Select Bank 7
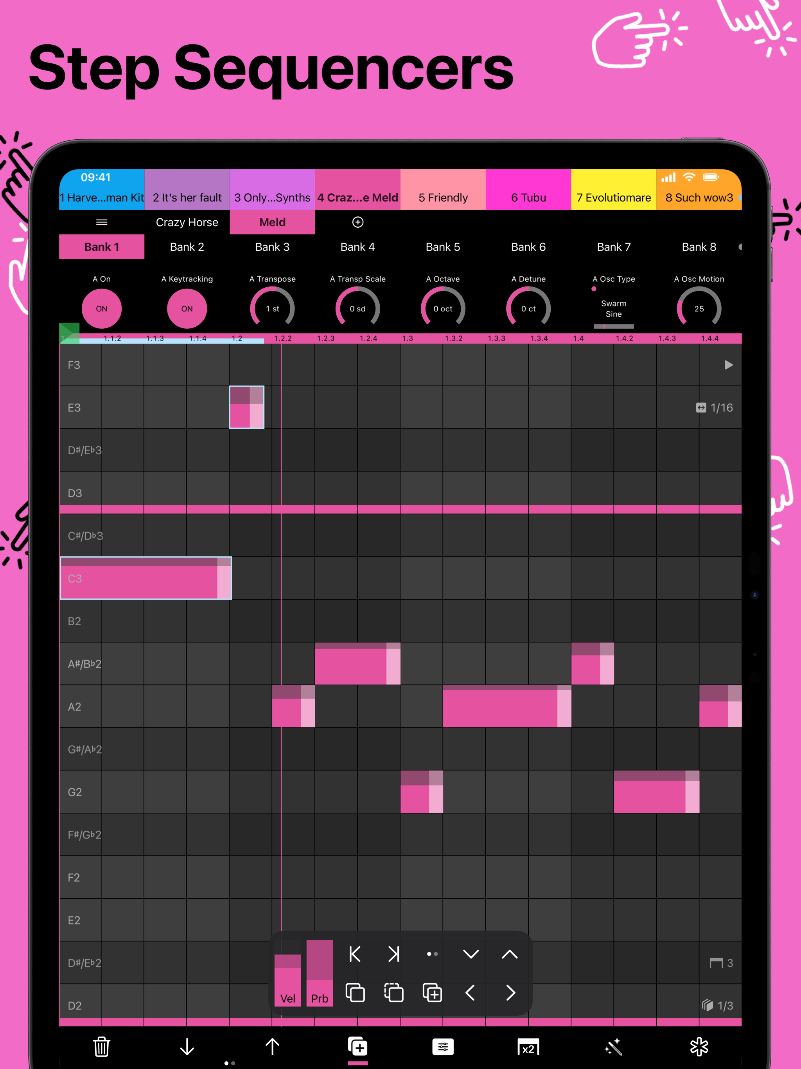The height and width of the screenshot is (1069, 801). [x=614, y=247]
